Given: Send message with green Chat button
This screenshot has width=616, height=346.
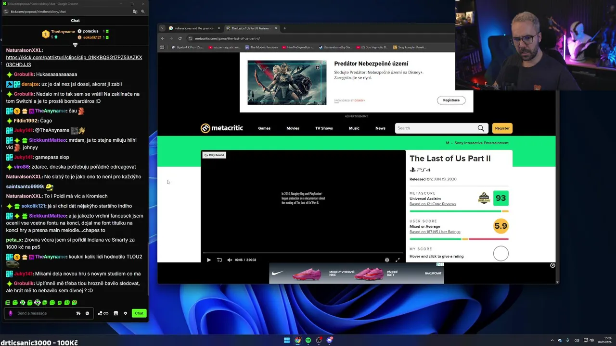Looking at the screenshot, I should [x=139, y=313].
